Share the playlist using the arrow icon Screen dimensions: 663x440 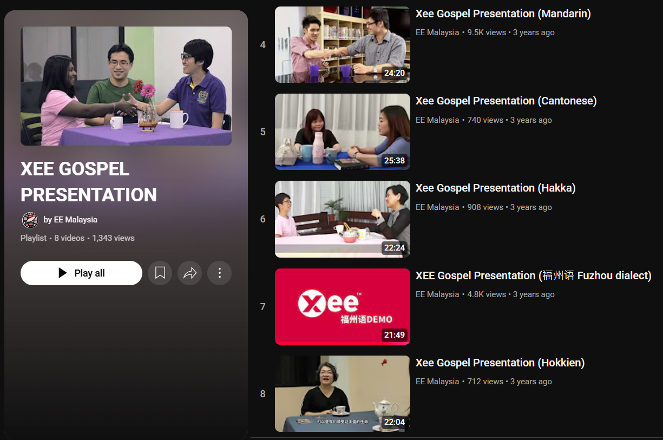point(190,273)
